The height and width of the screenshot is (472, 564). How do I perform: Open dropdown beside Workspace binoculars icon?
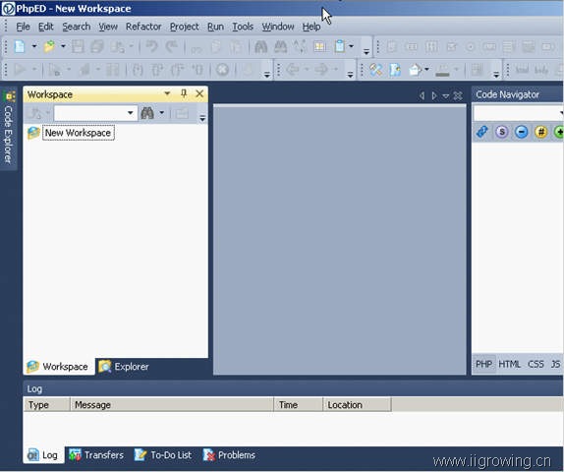(162, 113)
